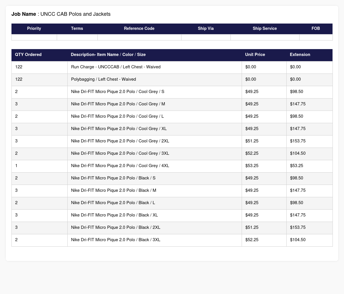Select the Cool Grey / 2XL polo description
Screen dimensions: 344x294
120,141
